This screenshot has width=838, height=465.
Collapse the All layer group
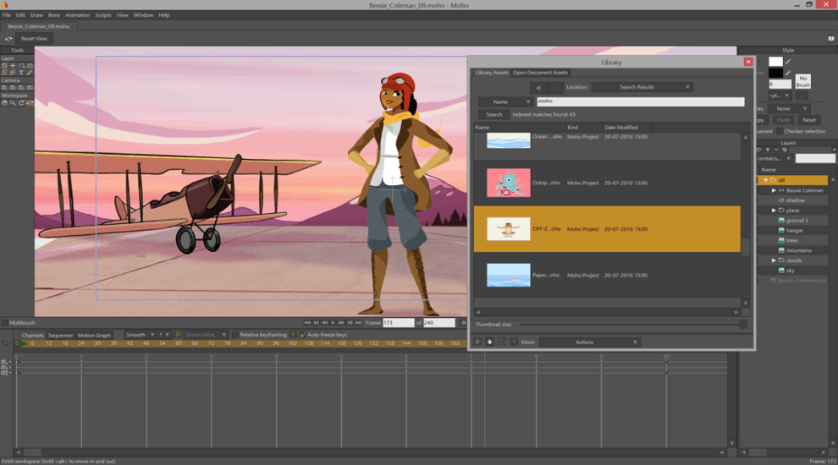(765, 180)
